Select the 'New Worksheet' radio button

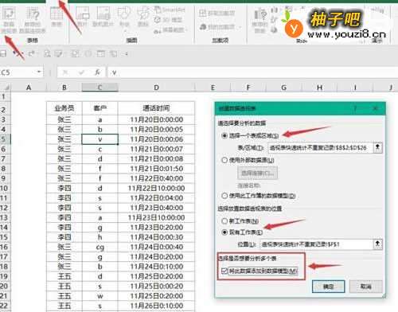pos(224,220)
